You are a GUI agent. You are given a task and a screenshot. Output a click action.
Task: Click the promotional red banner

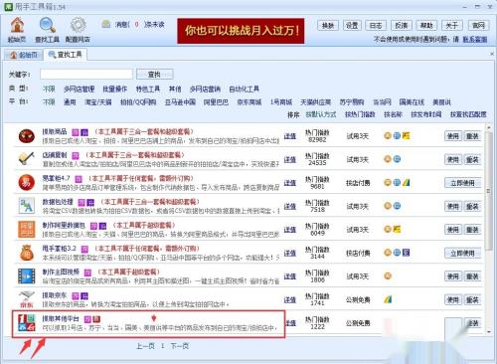(x=241, y=31)
